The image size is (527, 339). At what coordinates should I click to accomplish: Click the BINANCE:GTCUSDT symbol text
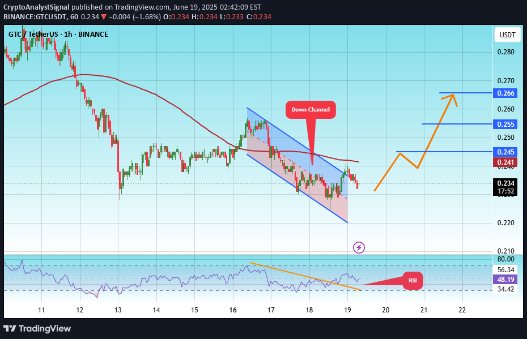coord(35,17)
